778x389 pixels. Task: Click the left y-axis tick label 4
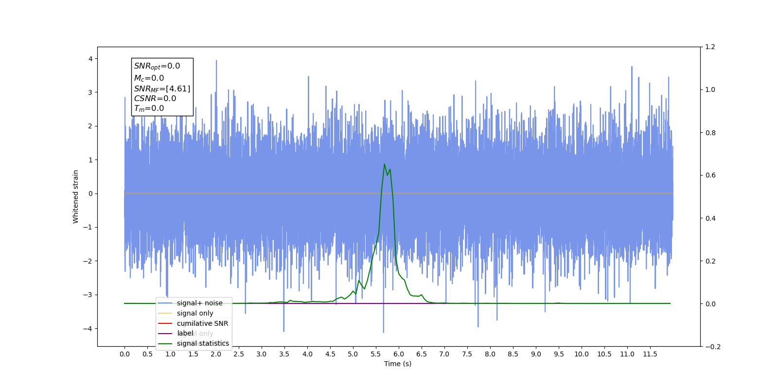click(90, 59)
